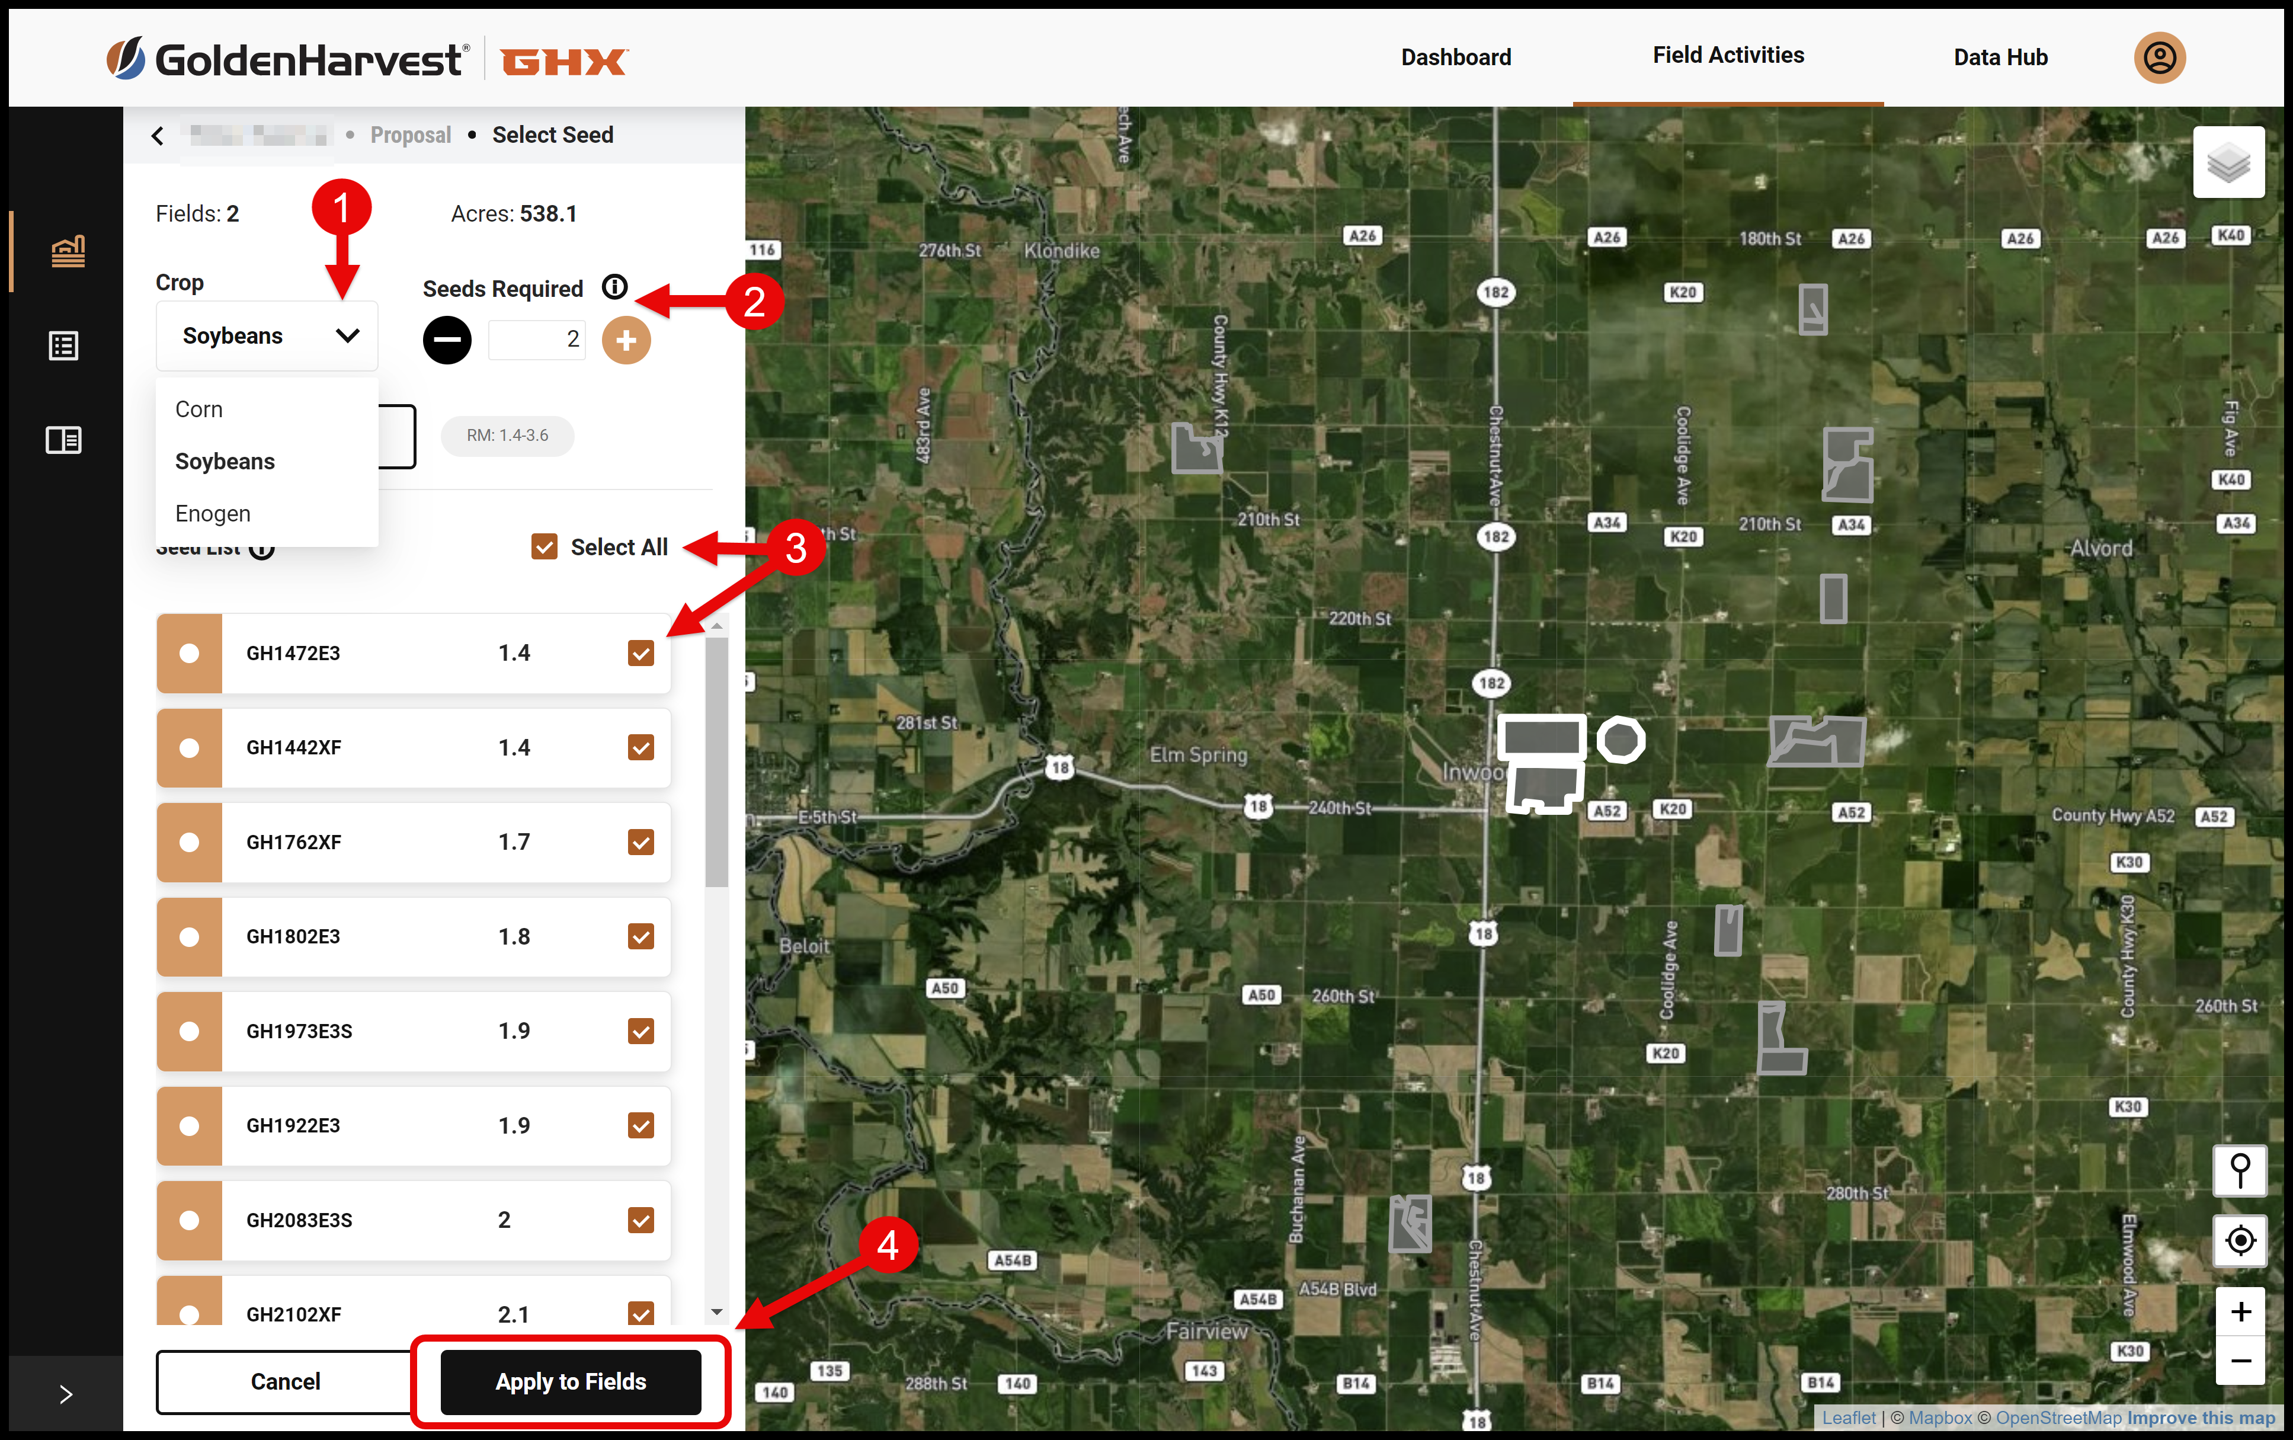Image resolution: width=2293 pixels, height=1440 pixels.
Task: Decrease seeds required with minus button
Action: pyautogui.click(x=447, y=339)
